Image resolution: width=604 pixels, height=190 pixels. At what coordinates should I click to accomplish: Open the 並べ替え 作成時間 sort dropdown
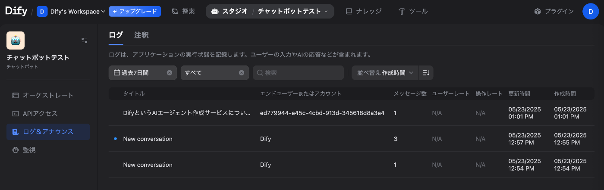pos(385,73)
